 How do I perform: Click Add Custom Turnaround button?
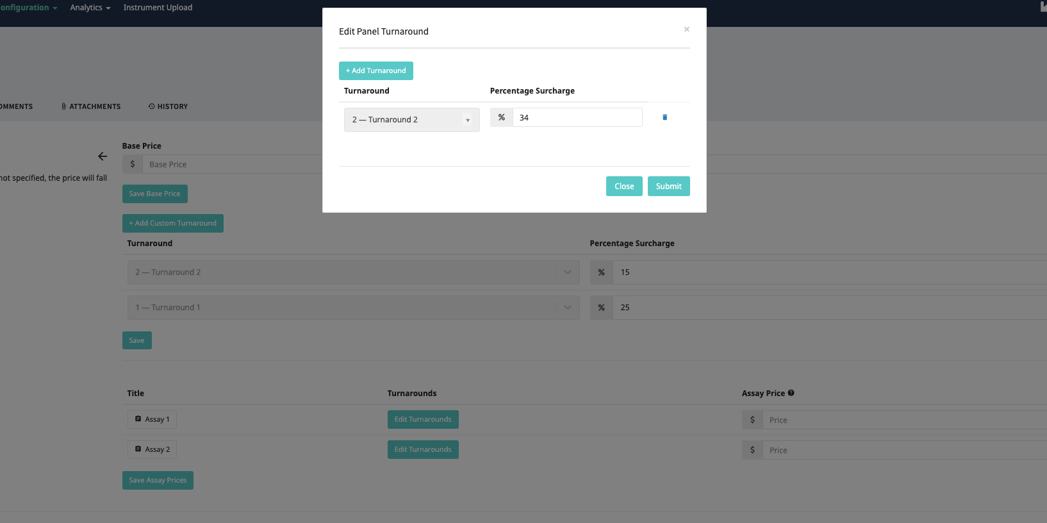click(x=172, y=223)
